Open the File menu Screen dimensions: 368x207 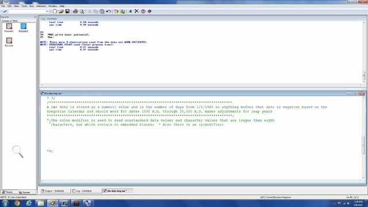coord(3,6)
